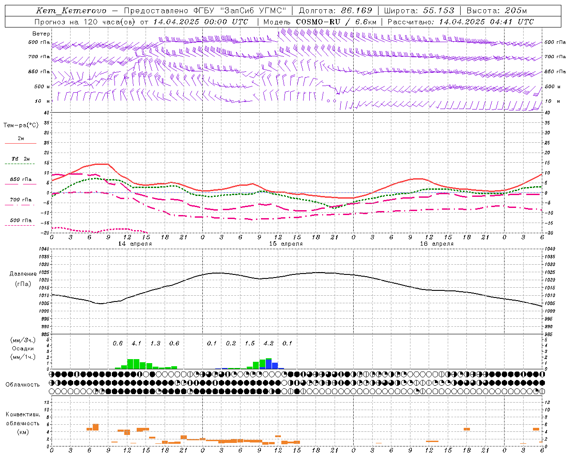Click the 4.2 precipitation total
Screen dimensions: 568x454
[x=268, y=344]
